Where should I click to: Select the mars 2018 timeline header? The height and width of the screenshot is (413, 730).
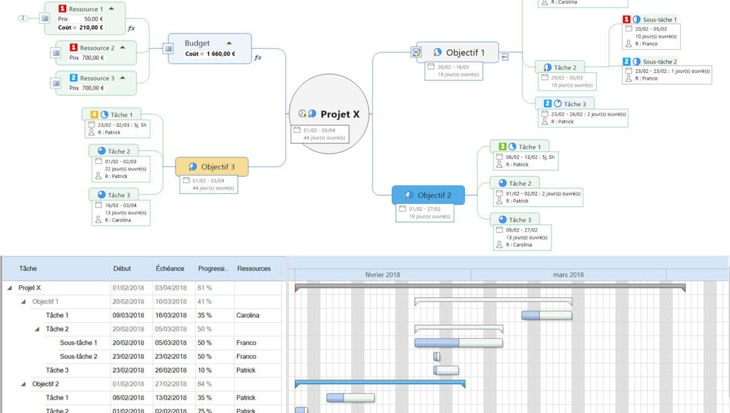tap(568, 275)
